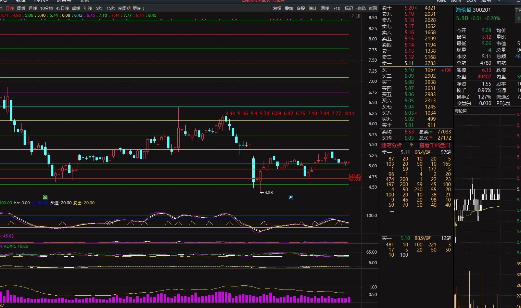The image size is (521, 308).
Task: Open the F10 company info
Action: [x=337, y=8]
